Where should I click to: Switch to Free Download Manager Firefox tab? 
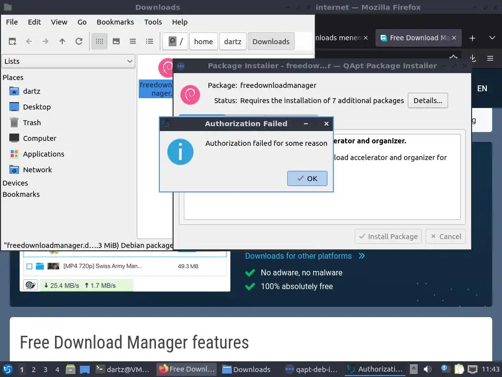pos(415,38)
